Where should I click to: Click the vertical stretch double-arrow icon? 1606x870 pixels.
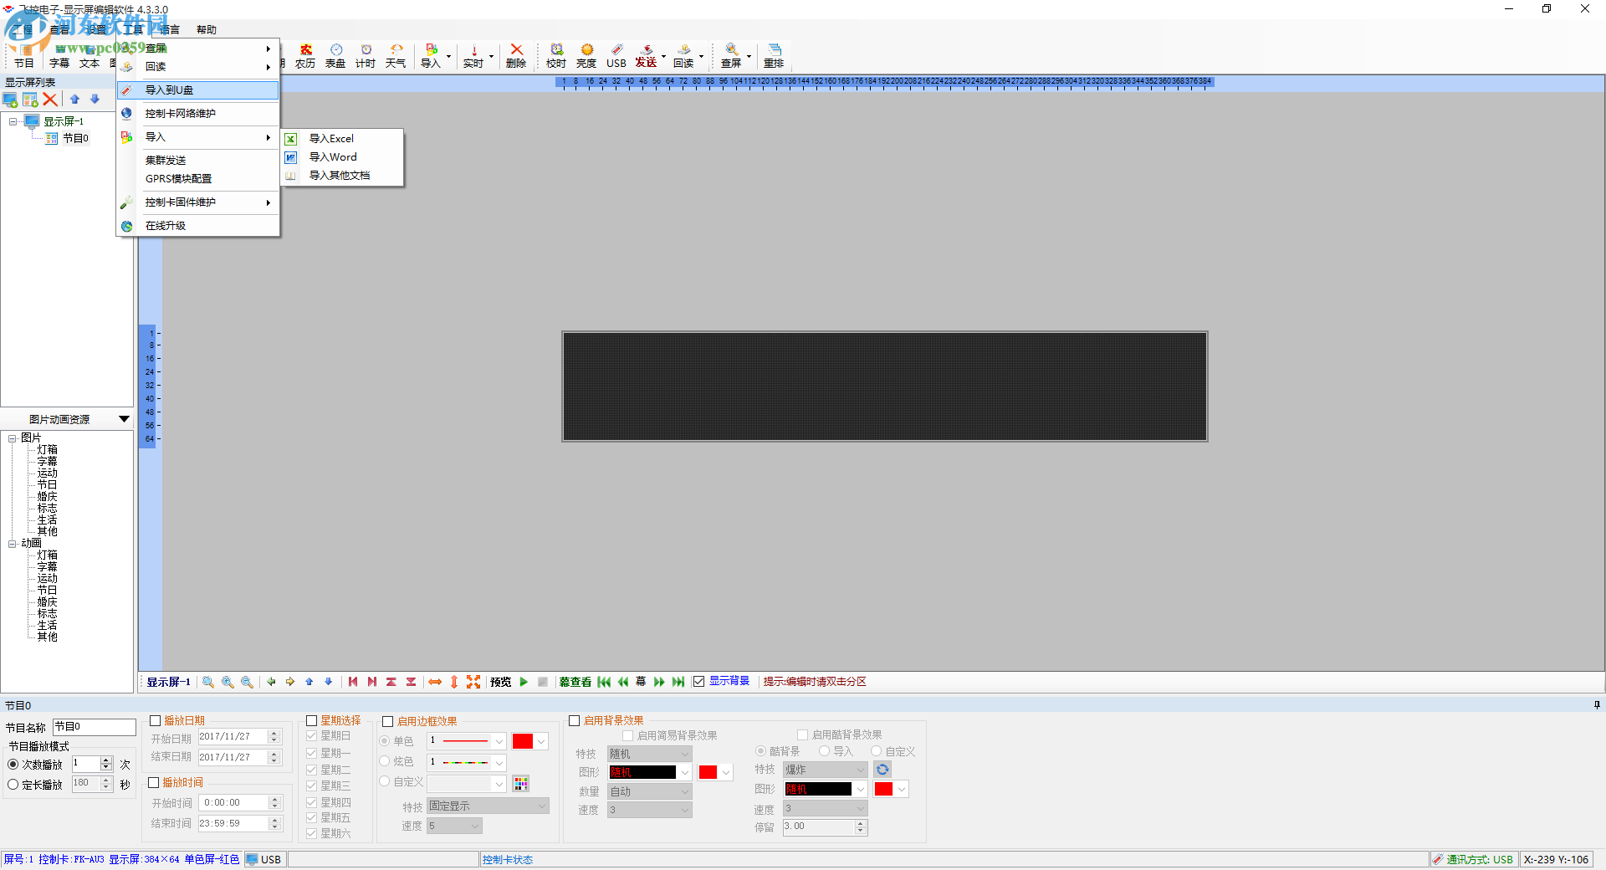coord(454,682)
